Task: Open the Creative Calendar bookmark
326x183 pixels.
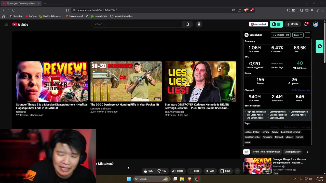Action: coord(50,16)
